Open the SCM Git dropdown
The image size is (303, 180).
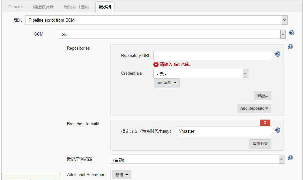[x=172, y=34]
